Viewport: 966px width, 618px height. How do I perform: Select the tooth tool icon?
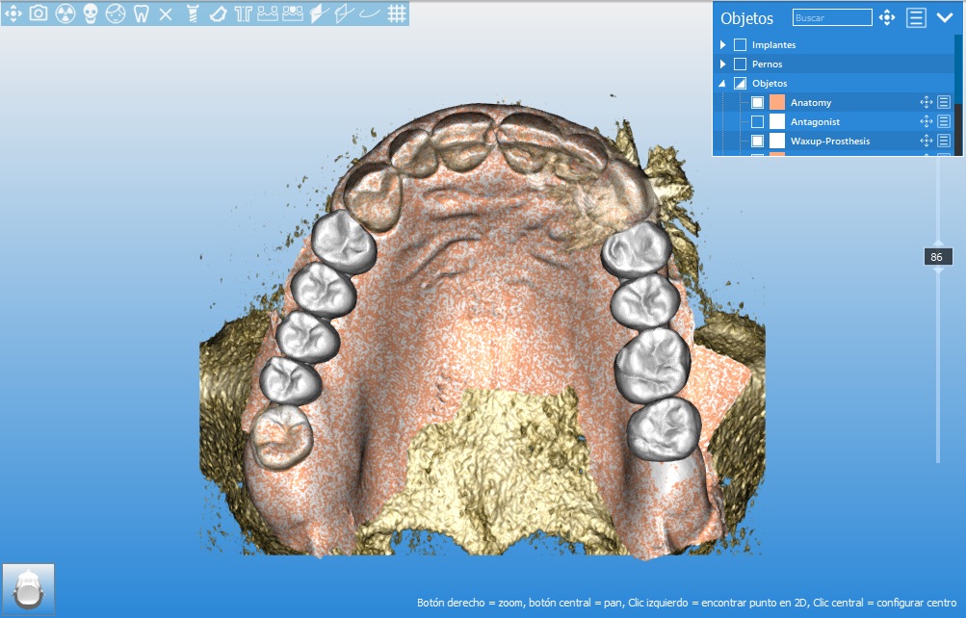tap(141, 13)
